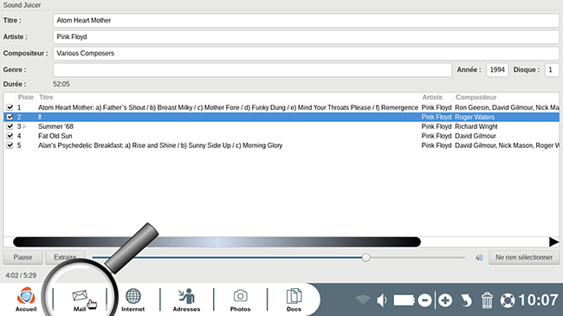Image resolution: width=563 pixels, height=316 pixels.
Task: Click the empty Genre field
Action: tap(252, 69)
